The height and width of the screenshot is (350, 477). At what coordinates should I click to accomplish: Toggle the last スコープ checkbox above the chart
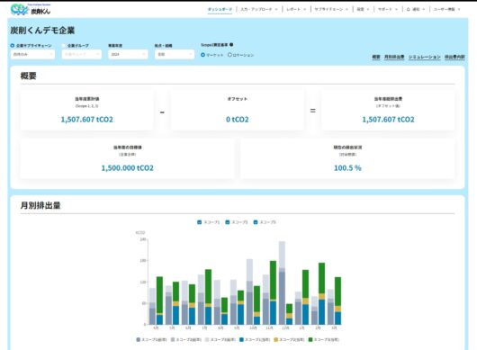click(x=256, y=222)
